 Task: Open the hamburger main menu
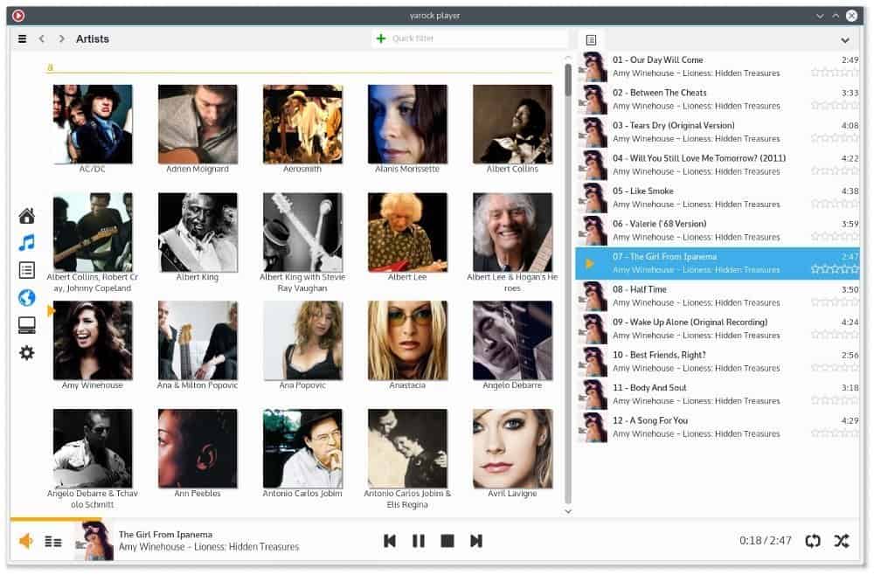tap(23, 39)
